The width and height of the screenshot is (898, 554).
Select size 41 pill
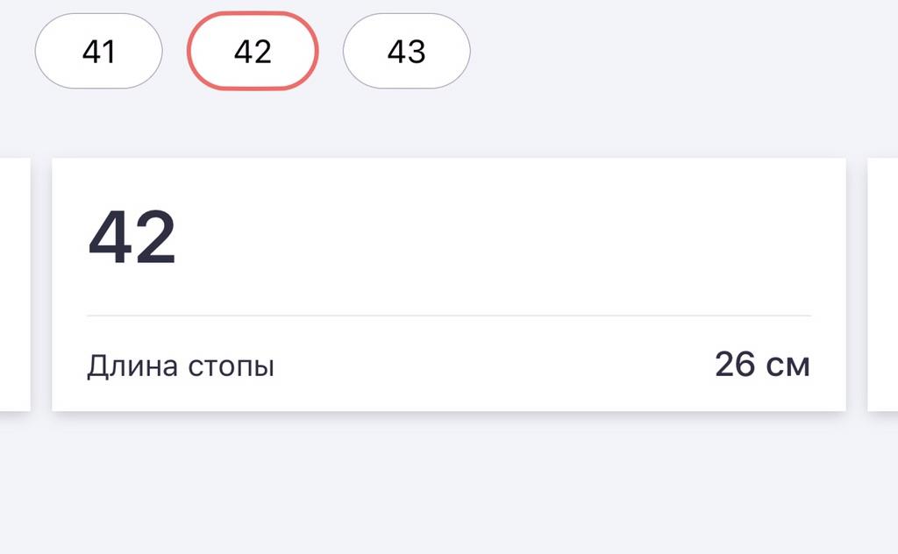pos(98,52)
